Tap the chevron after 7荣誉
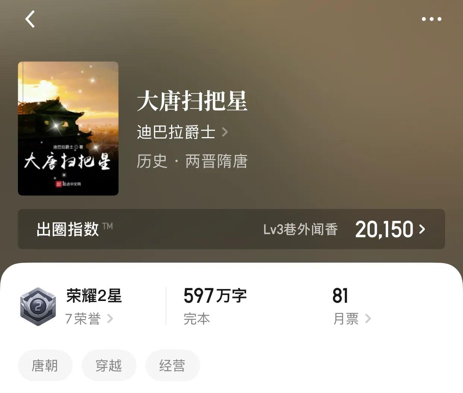The height and width of the screenshot is (393, 463). click(x=110, y=319)
